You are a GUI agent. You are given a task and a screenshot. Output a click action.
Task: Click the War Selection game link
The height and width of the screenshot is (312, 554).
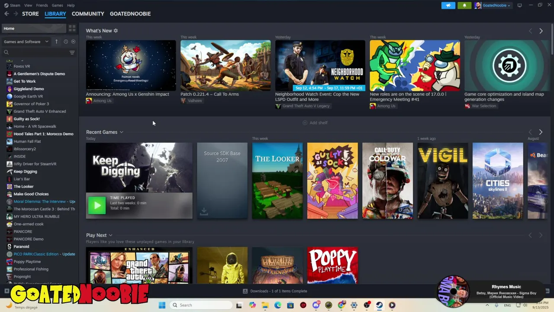tap(484, 106)
